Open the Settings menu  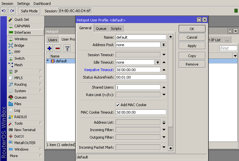click(23, 4)
